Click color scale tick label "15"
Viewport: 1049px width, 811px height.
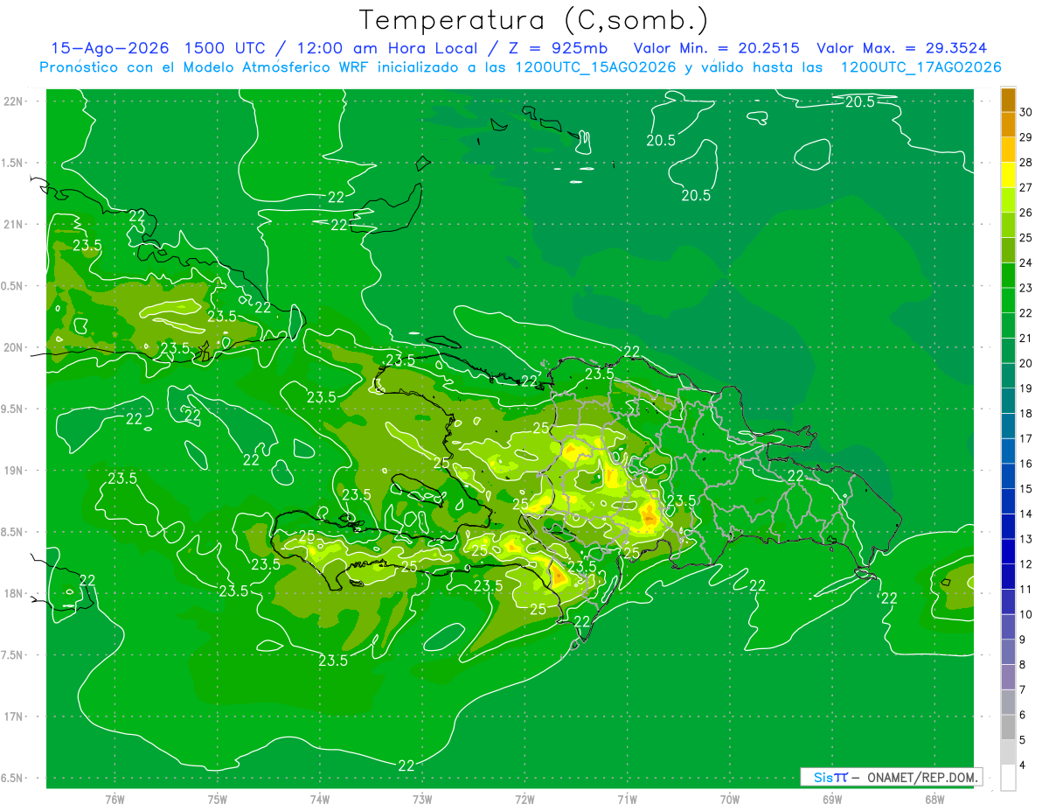tap(1026, 489)
